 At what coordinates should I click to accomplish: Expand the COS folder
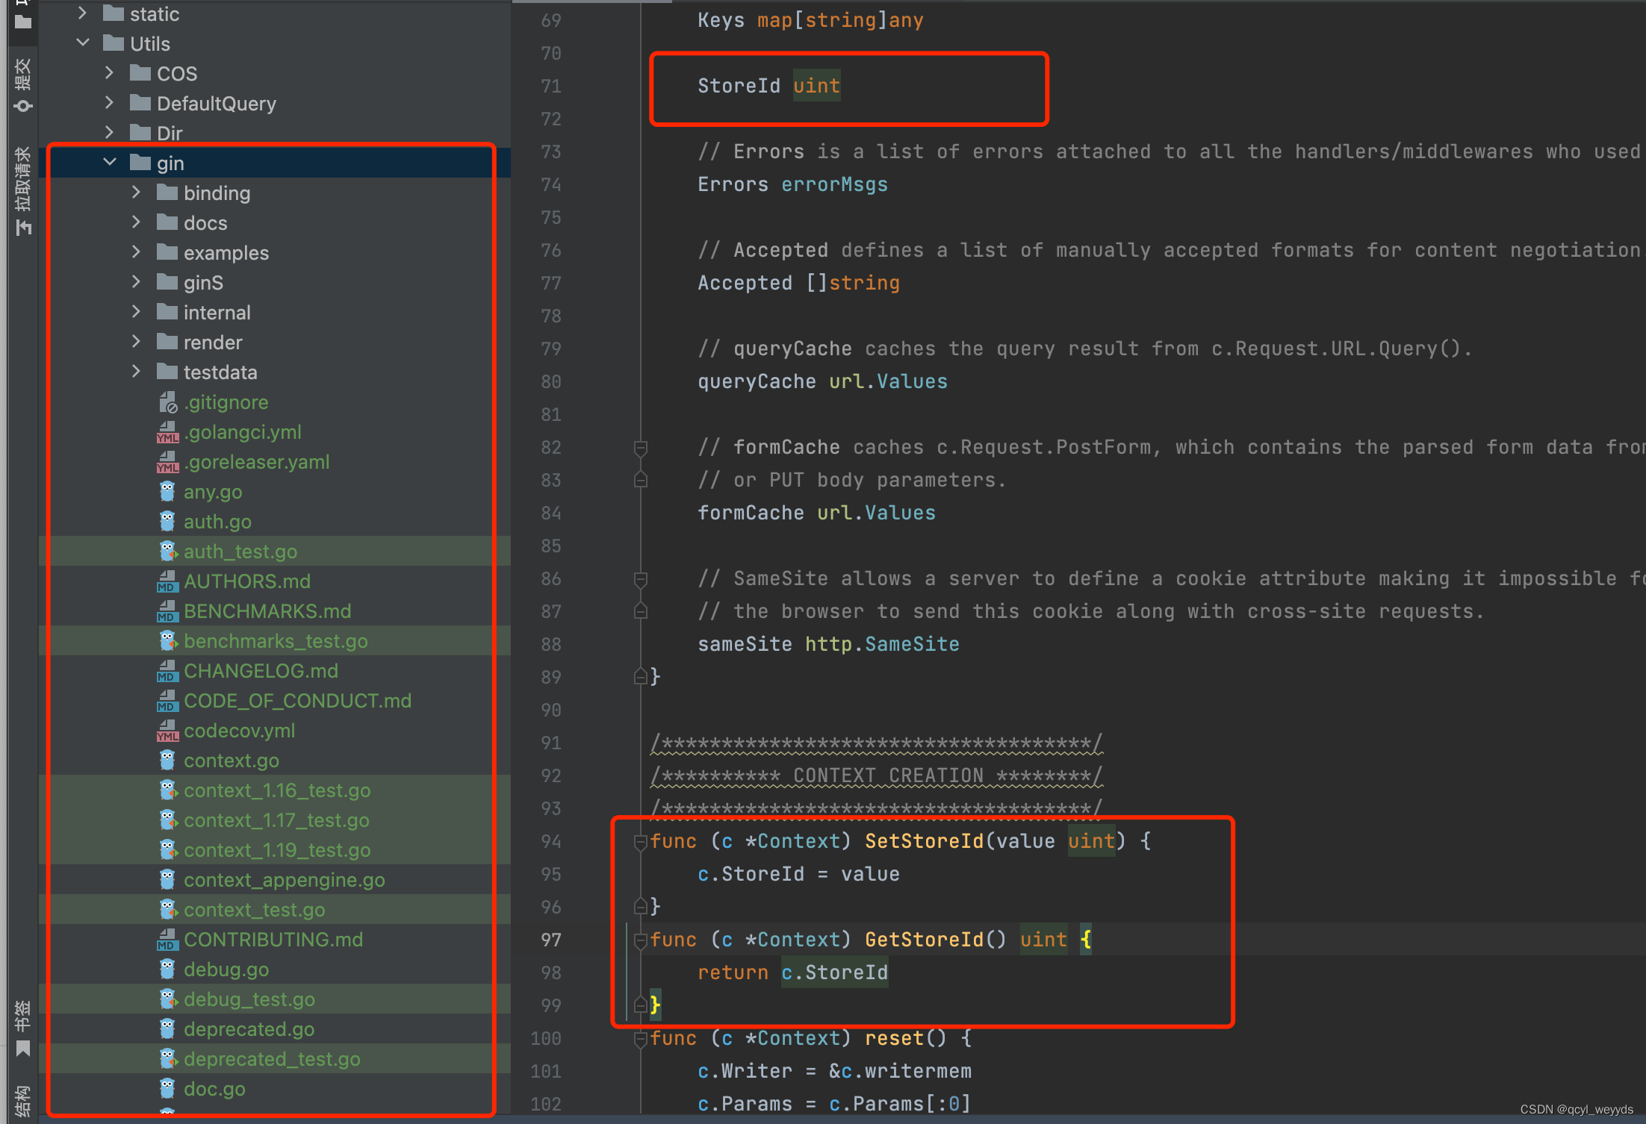coord(110,73)
